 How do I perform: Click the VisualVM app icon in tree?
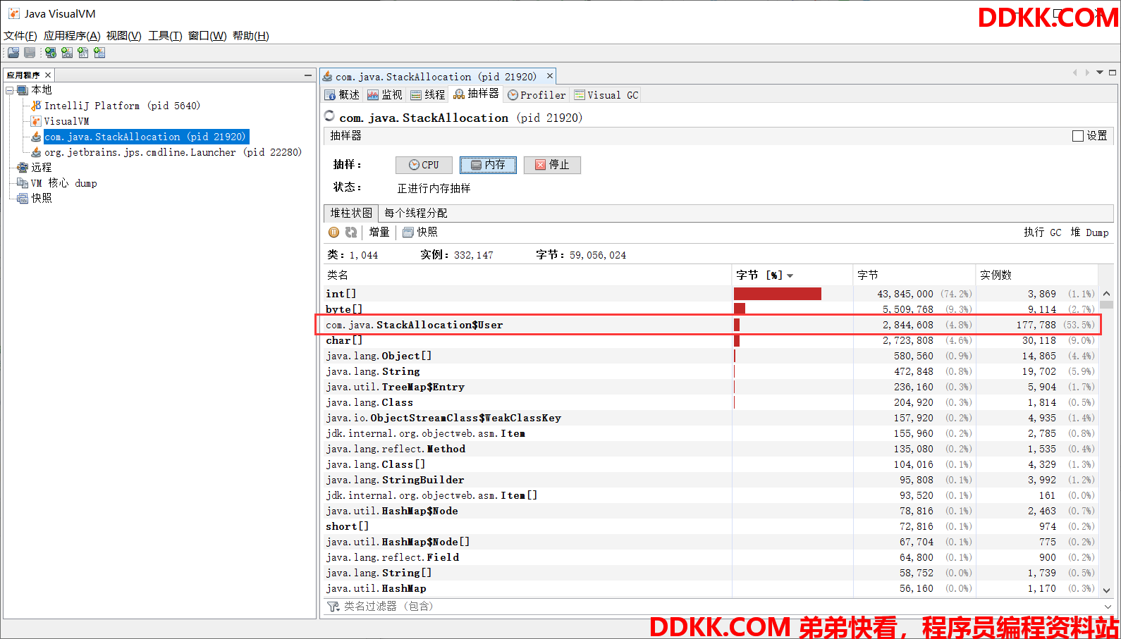[x=36, y=121]
